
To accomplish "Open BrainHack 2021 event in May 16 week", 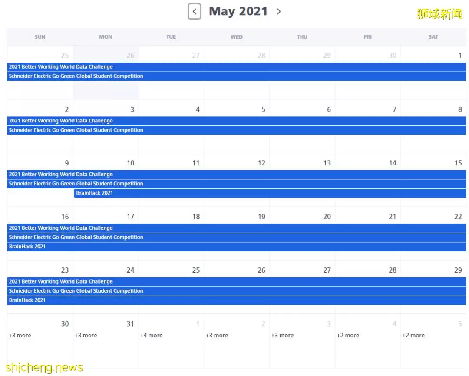I will (236, 247).
